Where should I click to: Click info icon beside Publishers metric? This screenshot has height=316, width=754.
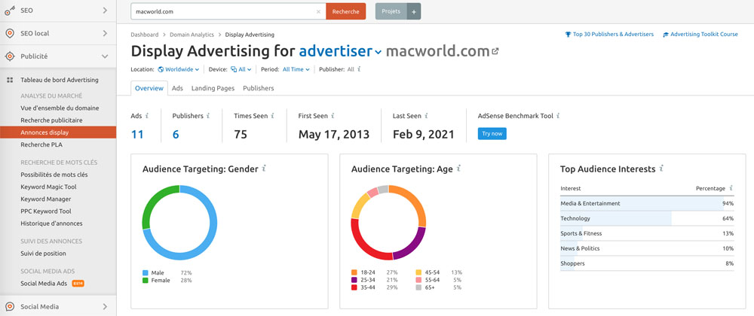208,116
